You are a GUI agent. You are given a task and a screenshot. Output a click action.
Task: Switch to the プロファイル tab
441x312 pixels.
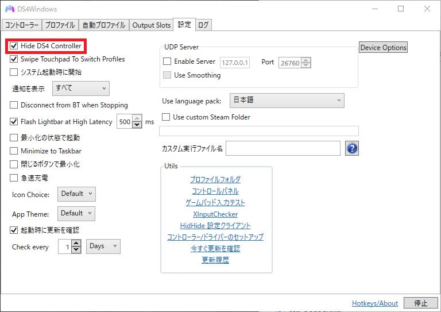[60, 25]
